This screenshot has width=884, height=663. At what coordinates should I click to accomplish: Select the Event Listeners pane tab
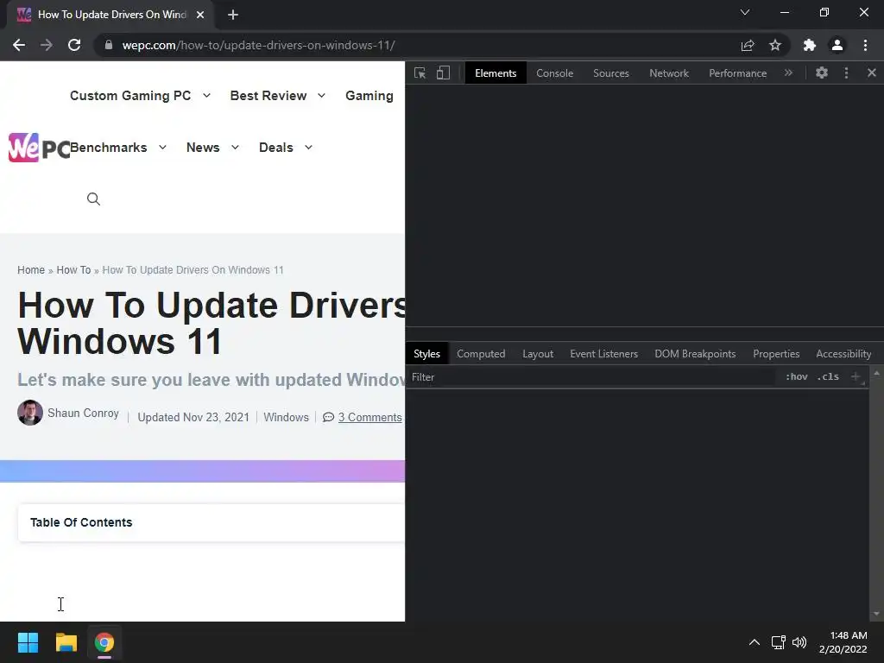603,353
